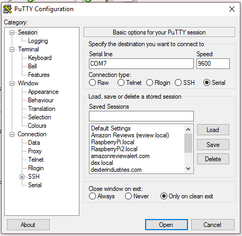
Task: Collapse the Session tree node
Action: (x=12, y=32)
